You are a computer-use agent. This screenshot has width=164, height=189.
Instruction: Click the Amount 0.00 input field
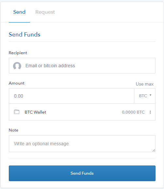[71, 96]
